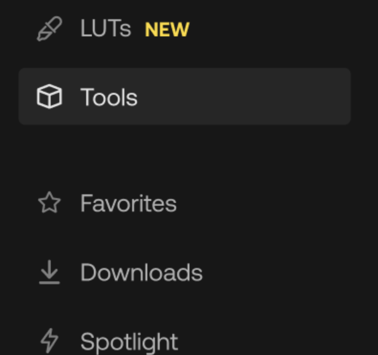The width and height of the screenshot is (378, 355).
Task: Click the download arrow icon
Action: click(49, 273)
